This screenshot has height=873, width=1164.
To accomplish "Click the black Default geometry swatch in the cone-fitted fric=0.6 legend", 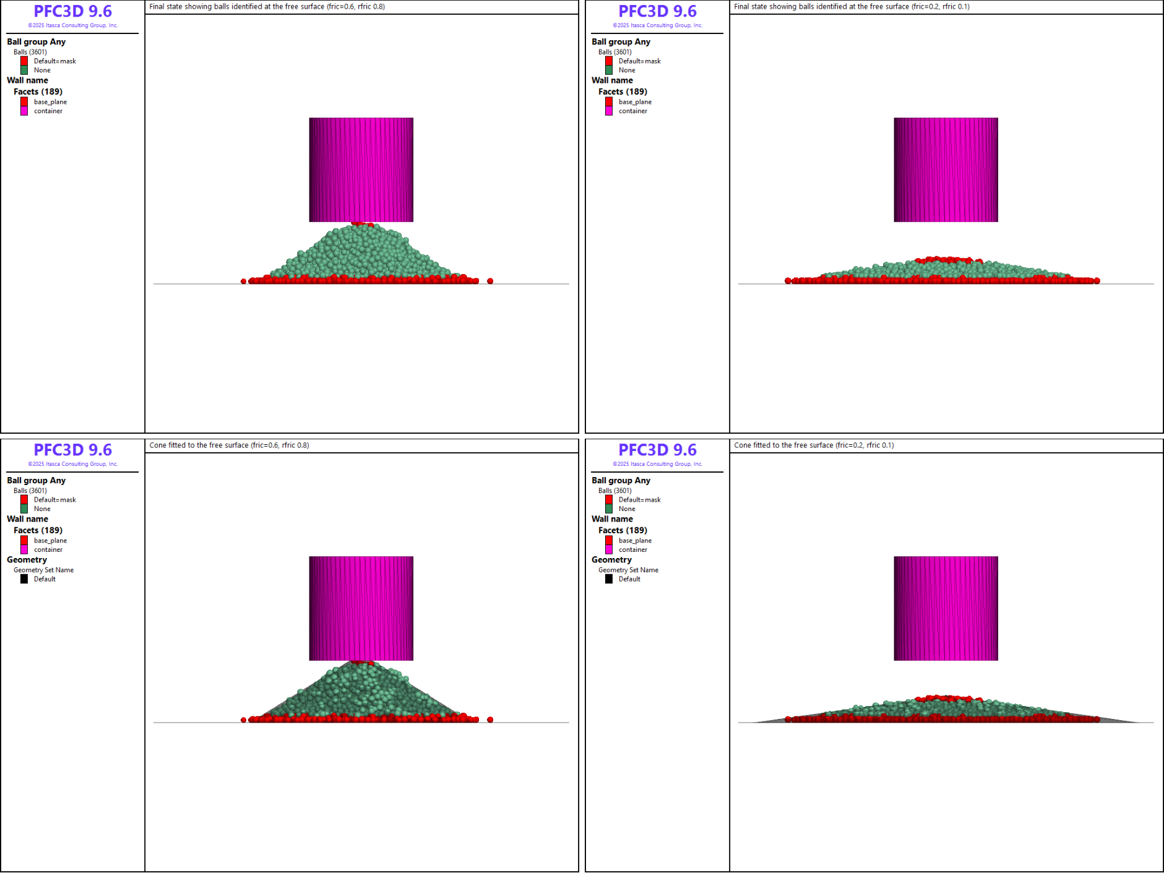I will click(x=24, y=579).
